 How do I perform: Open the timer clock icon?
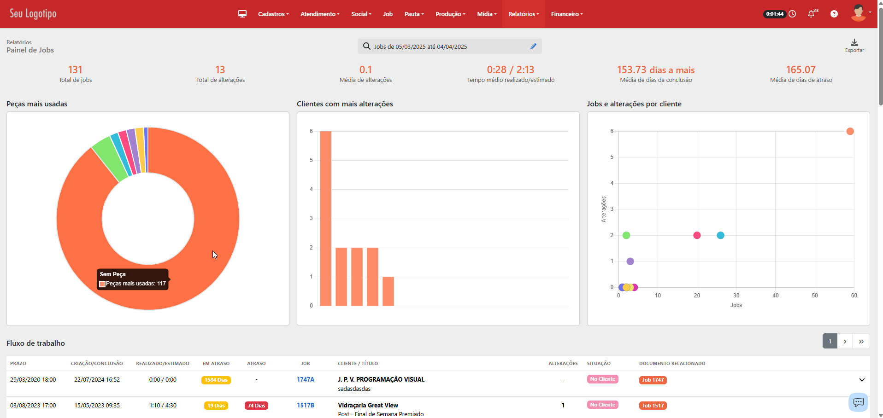tap(792, 14)
